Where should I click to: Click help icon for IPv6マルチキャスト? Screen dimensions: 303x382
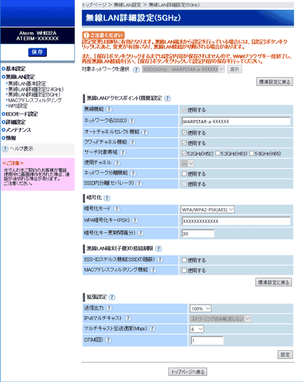pyautogui.click(x=128, y=318)
